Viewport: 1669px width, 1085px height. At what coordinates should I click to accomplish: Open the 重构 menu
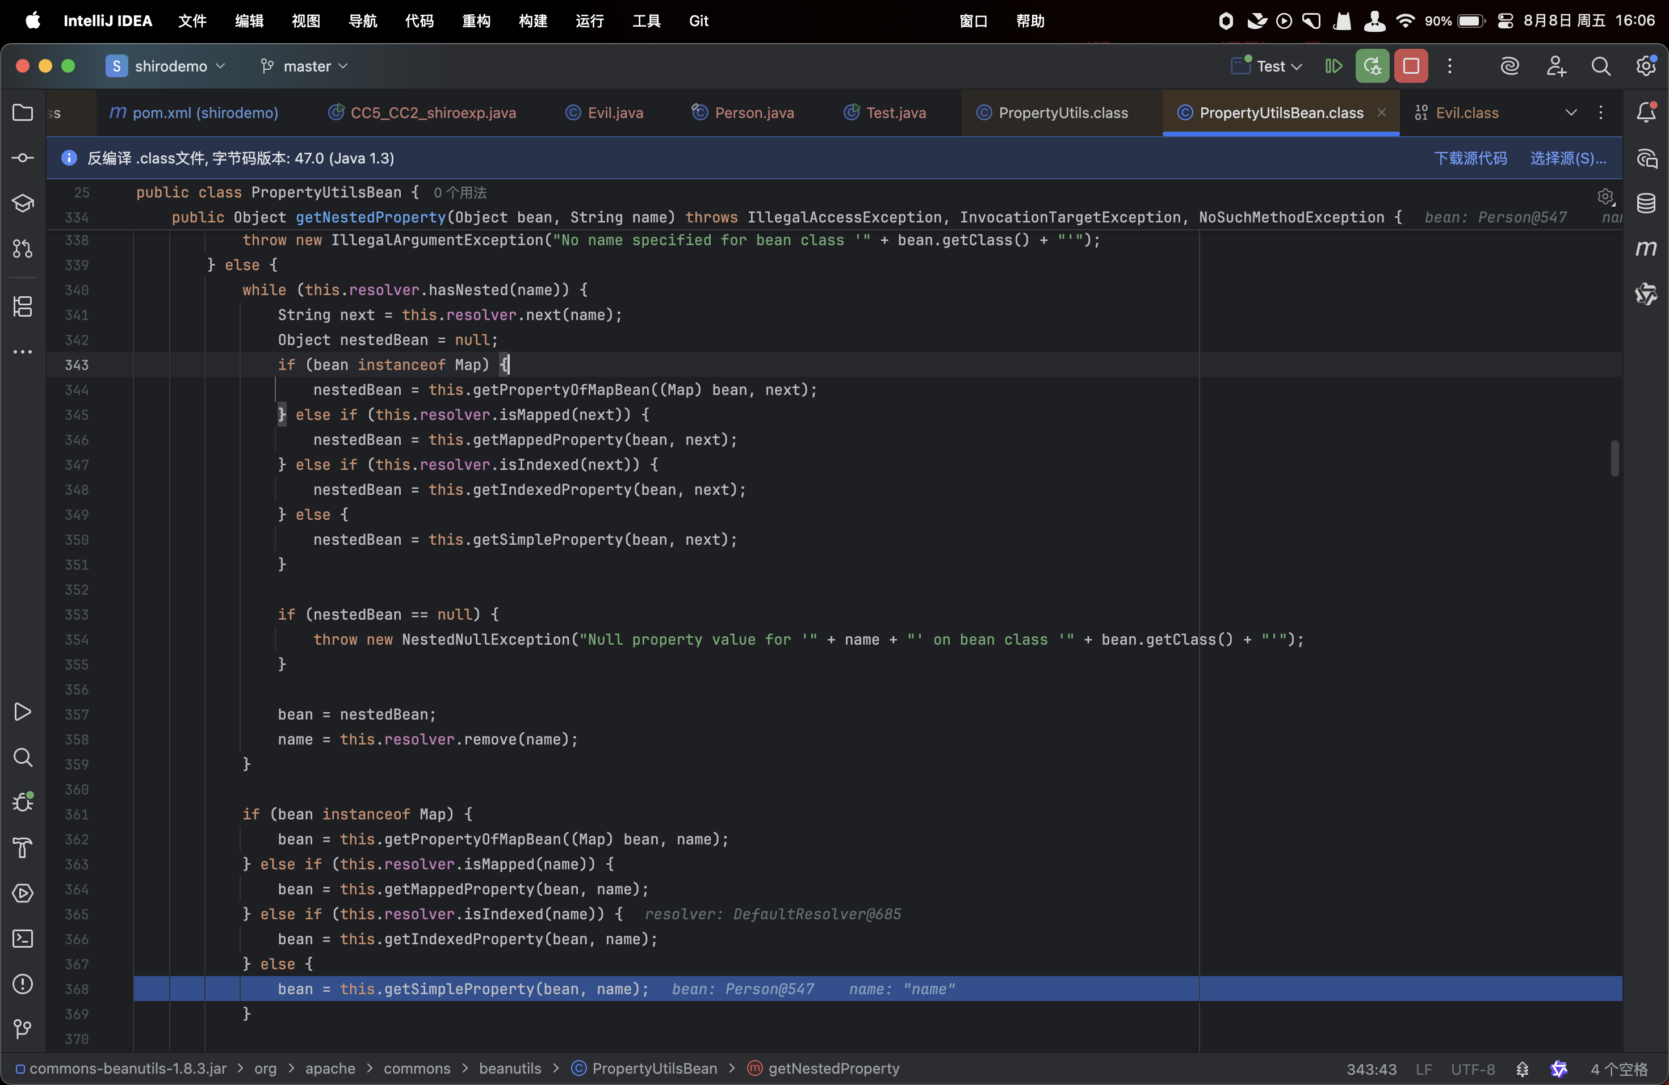[x=476, y=21]
